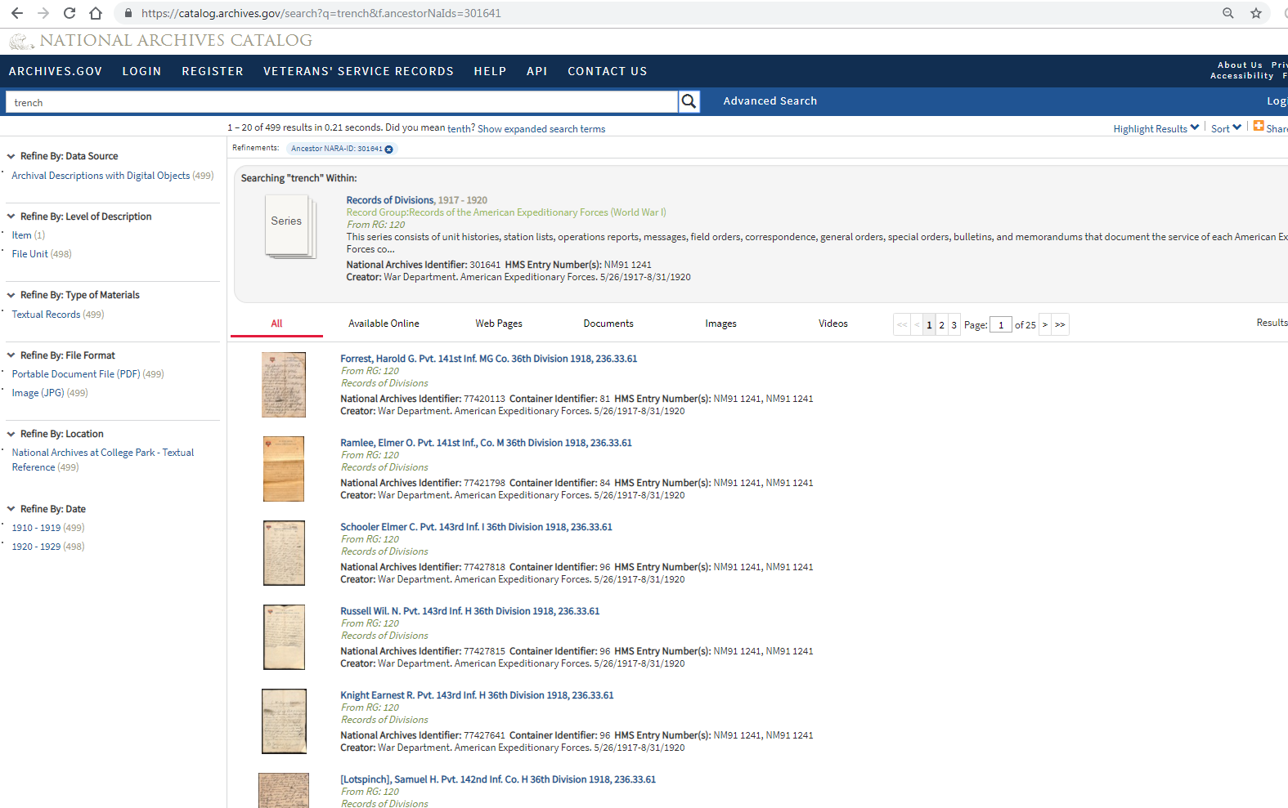Click the padlock site security icon

coord(128,13)
